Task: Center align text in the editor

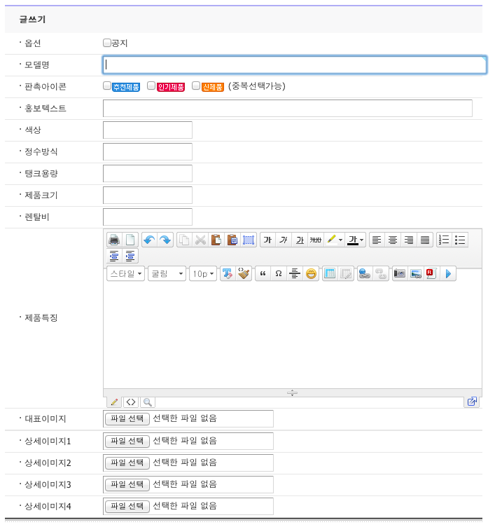Action: [393, 240]
